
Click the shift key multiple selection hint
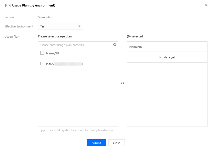75,130
